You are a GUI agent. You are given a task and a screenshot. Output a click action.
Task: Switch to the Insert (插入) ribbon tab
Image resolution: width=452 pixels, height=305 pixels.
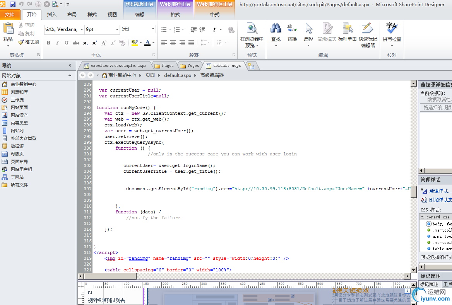coord(51,14)
